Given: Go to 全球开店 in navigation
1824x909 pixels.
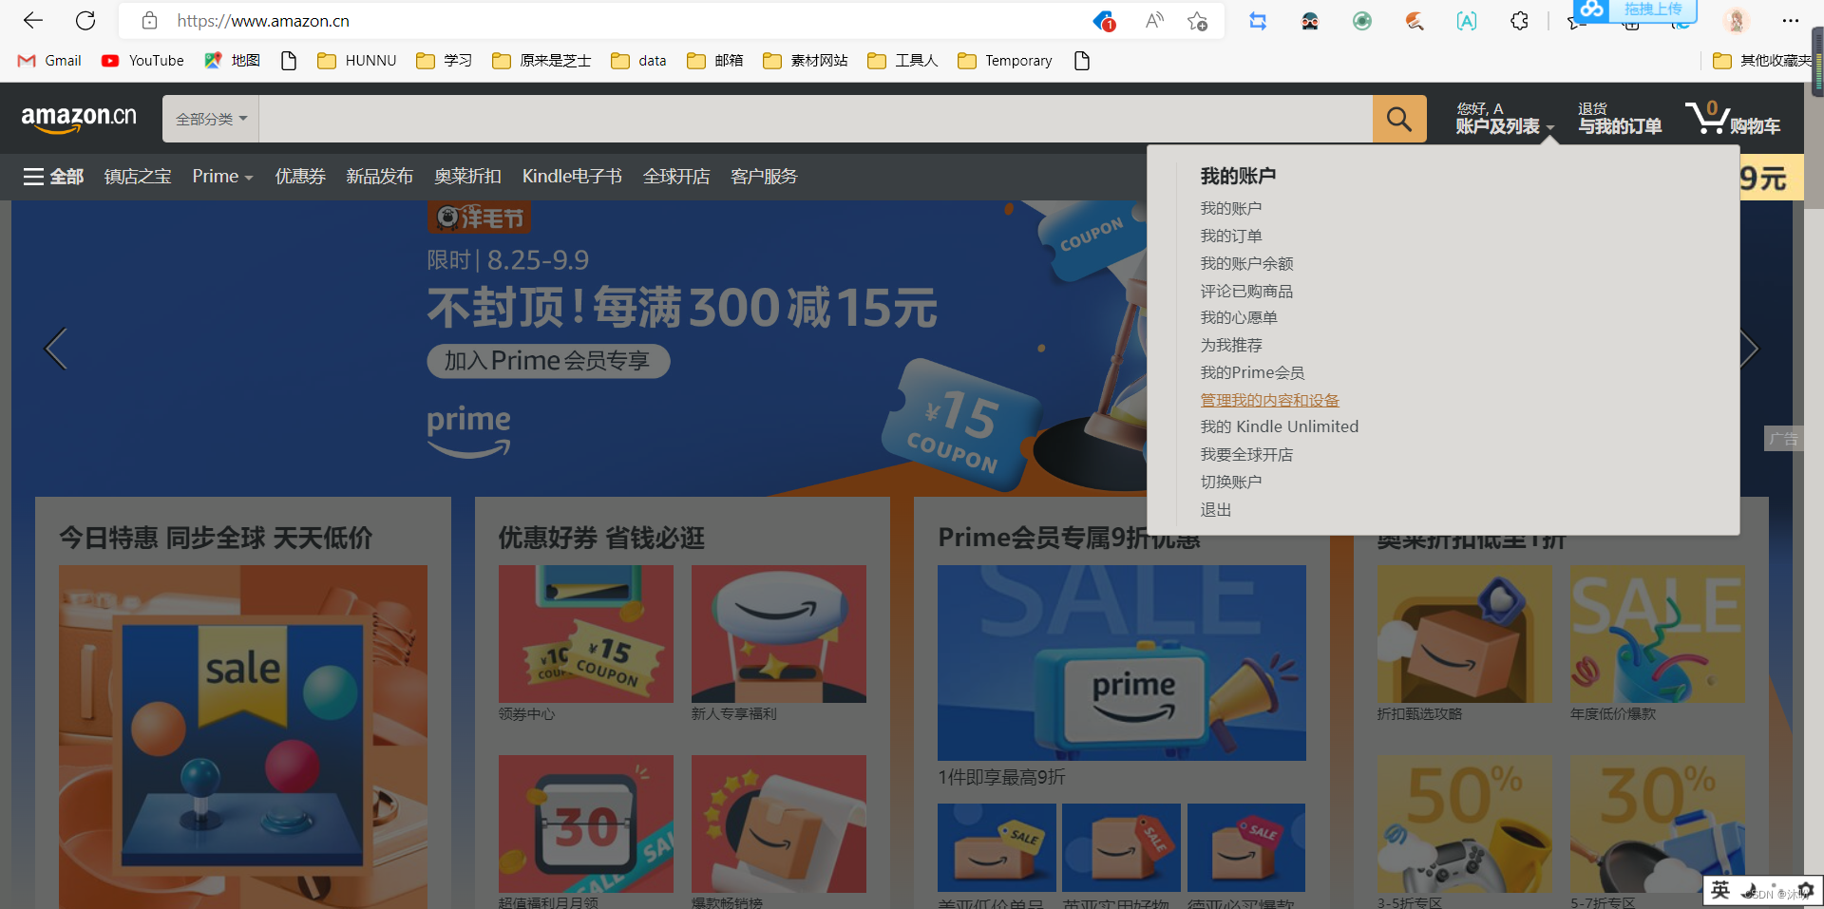Looking at the screenshot, I should (x=676, y=177).
